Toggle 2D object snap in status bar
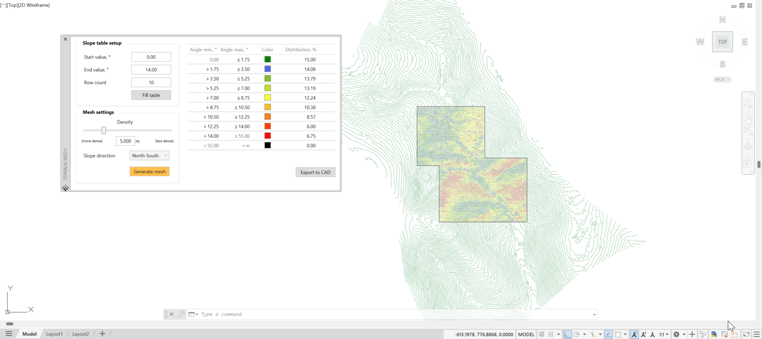 (x=618, y=334)
